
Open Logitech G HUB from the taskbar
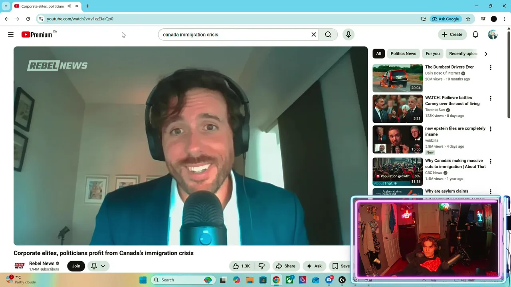coord(342,280)
